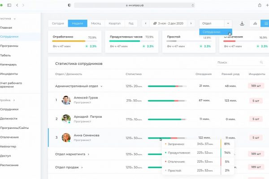The height and width of the screenshot is (179, 269).
Task: Sort by the Инциденты column header
Action: 257,74
